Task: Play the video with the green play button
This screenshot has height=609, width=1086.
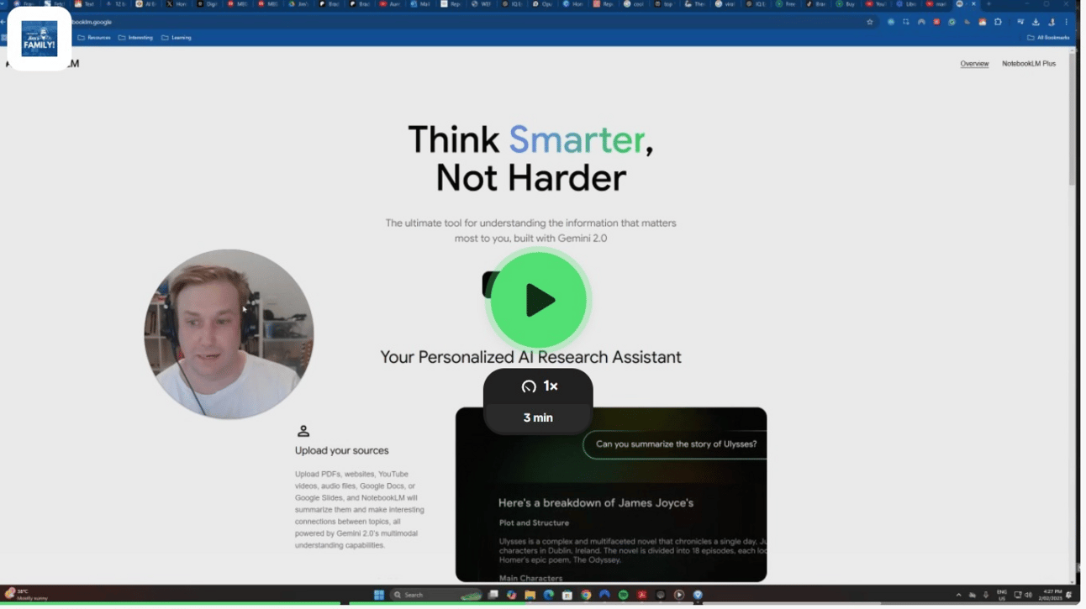Action: pyautogui.click(x=538, y=300)
